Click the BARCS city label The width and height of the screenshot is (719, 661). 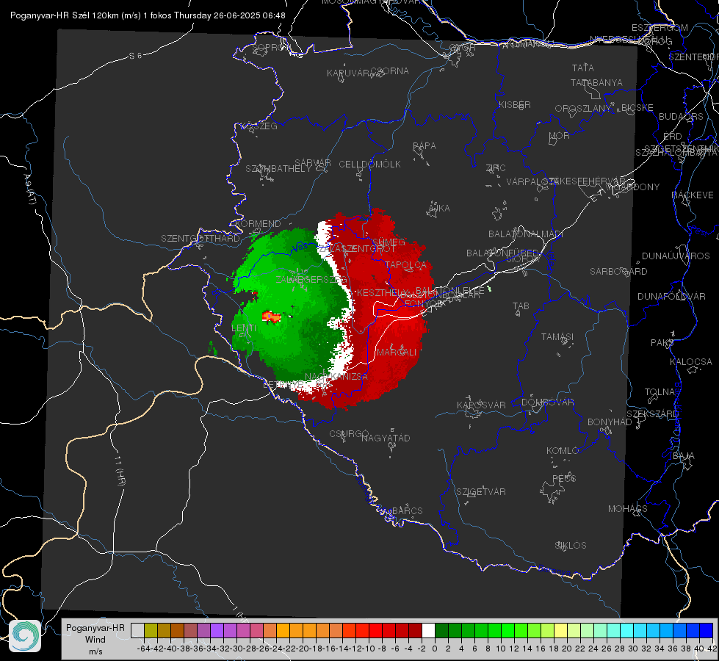[x=408, y=510]
